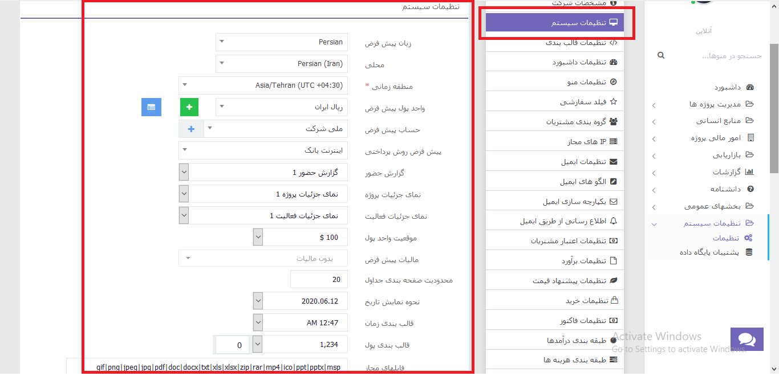
Task: Click the code icon beside تنظیمات قالب بندی
Action: 614,42
